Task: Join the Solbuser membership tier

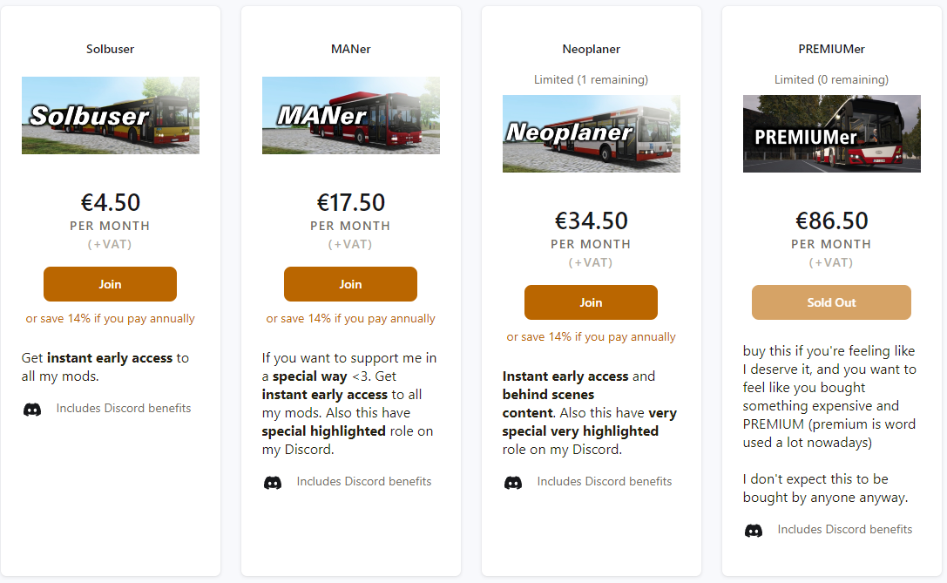Action: click(110, 284)
